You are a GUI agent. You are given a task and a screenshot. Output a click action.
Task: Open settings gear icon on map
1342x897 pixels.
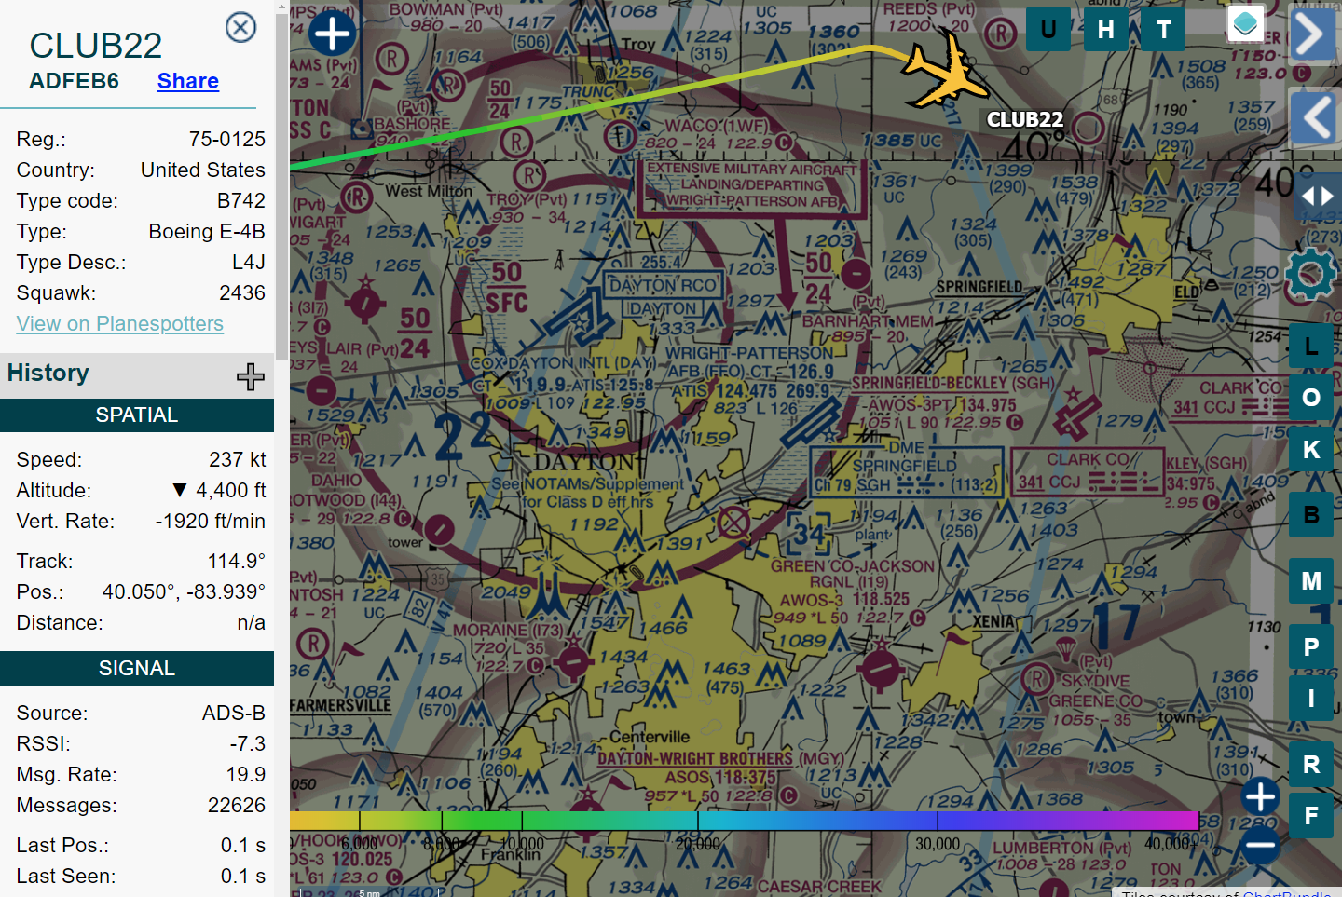coord(1310,274)
